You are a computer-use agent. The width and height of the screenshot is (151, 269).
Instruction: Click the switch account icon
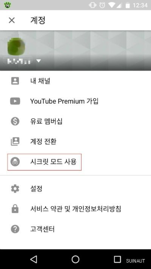(15, 142)
